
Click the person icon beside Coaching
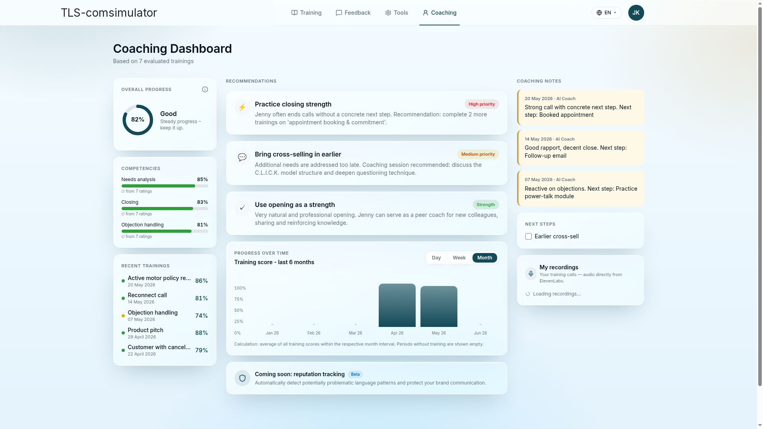(x=426, y=13)
